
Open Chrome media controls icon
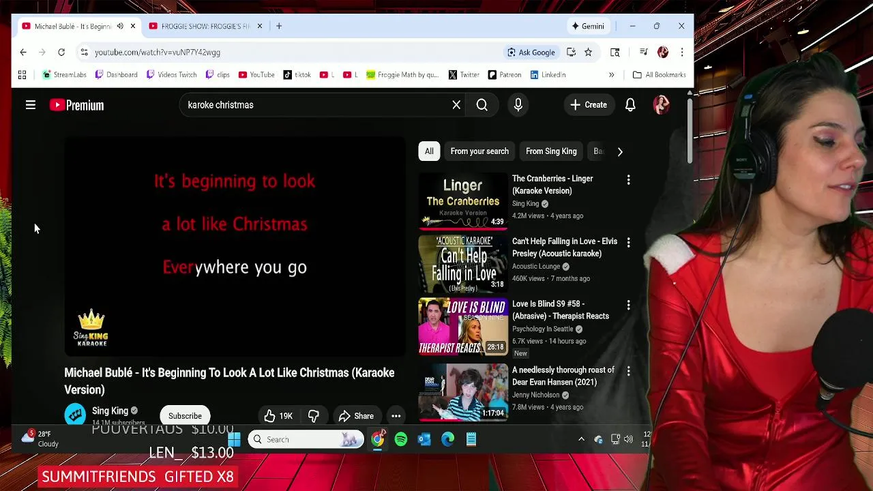643,52
